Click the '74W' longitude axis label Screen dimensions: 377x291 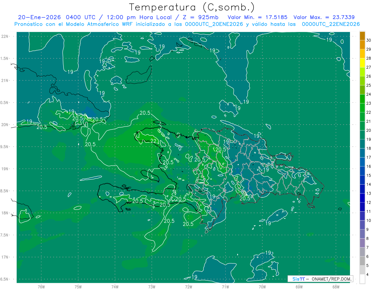[x=115, y=287]
